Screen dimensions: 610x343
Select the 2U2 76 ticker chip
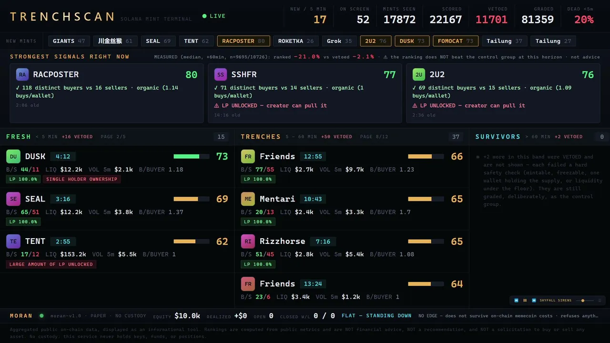coord(376,41)
